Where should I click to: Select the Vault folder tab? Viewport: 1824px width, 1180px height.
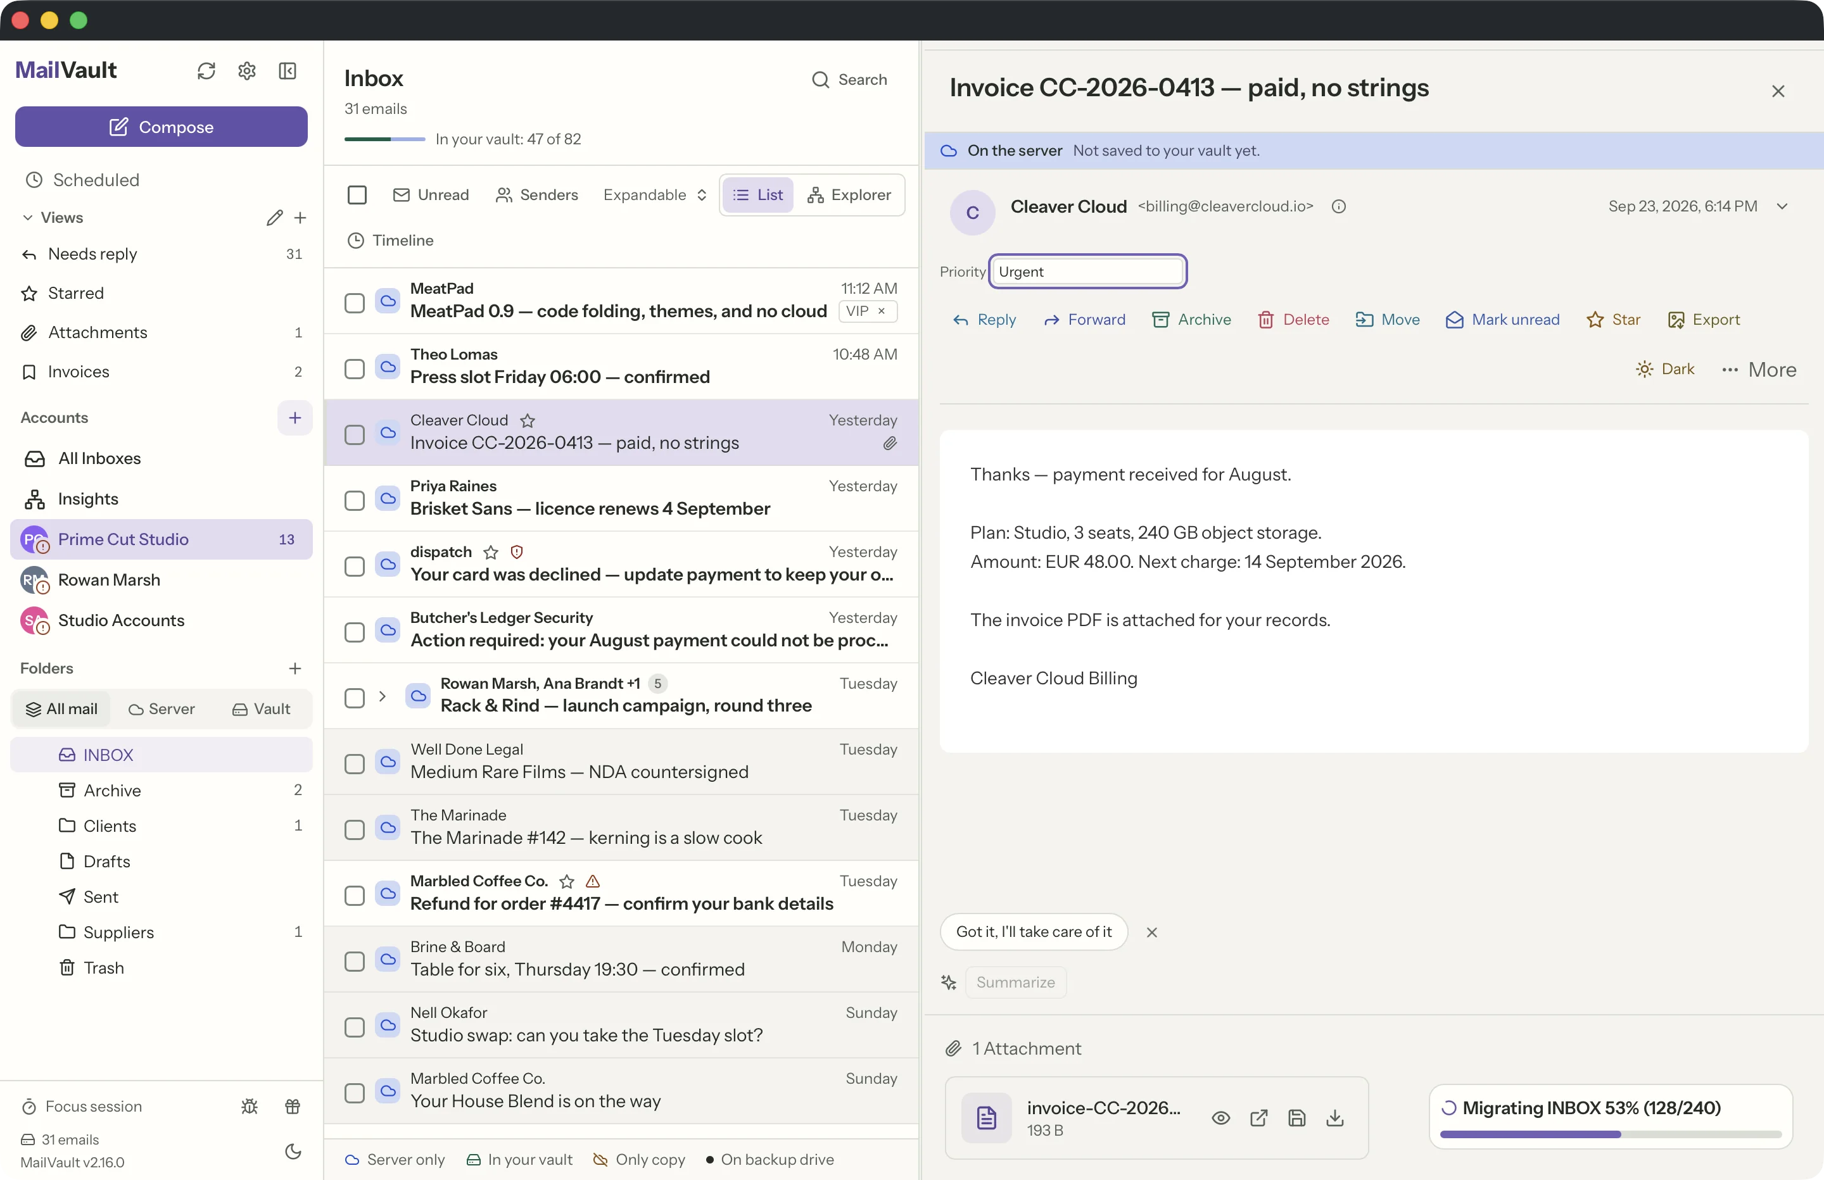pos(262,709)
